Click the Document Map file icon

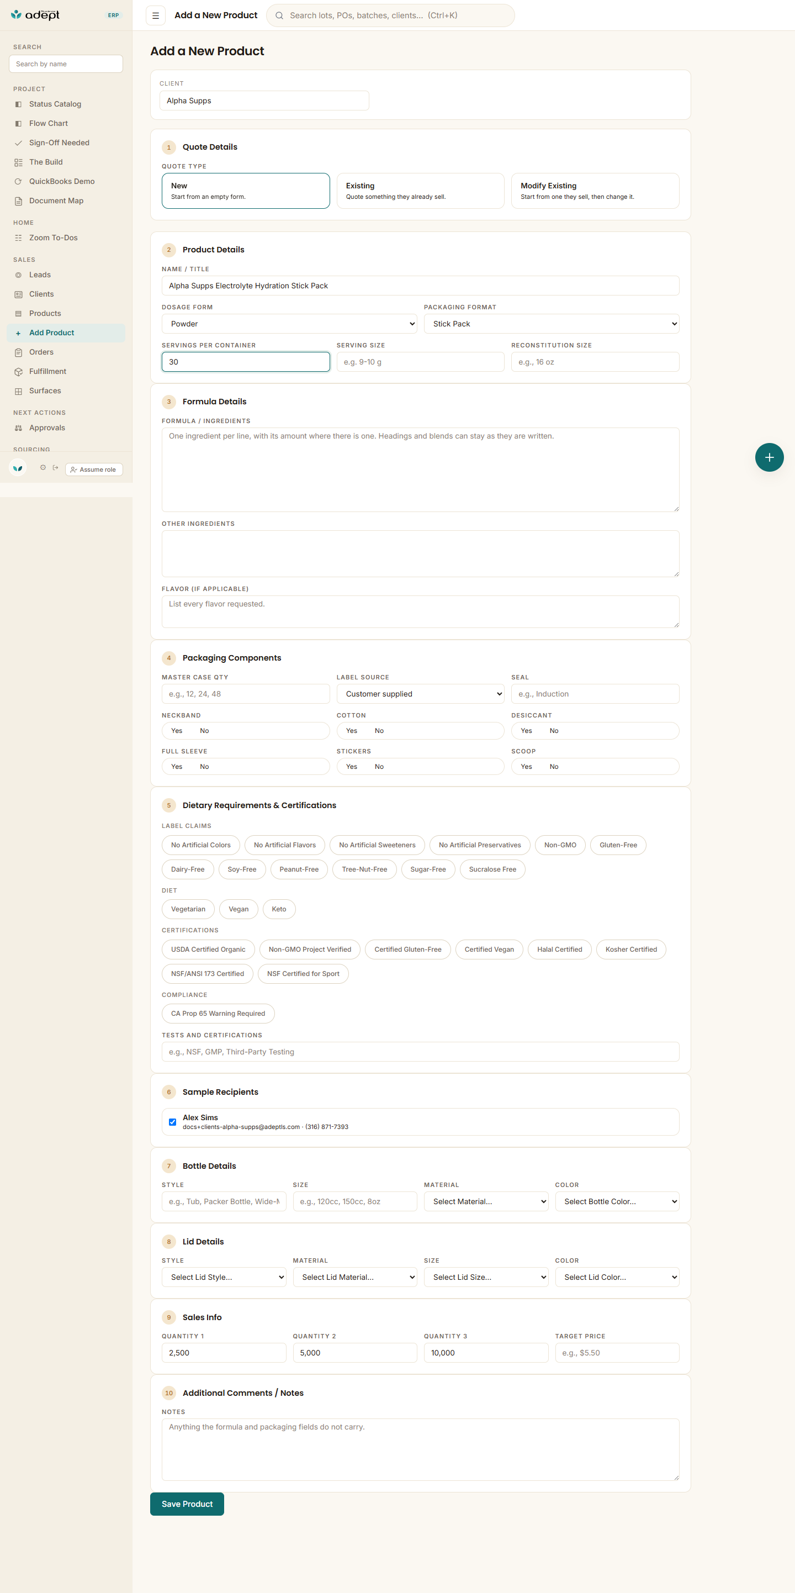pos(19,201)
